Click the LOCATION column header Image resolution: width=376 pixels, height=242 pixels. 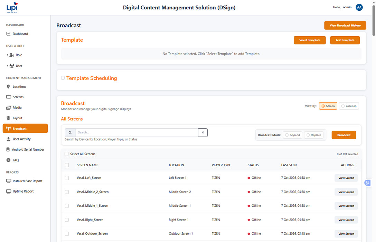[x=176, y=165]
